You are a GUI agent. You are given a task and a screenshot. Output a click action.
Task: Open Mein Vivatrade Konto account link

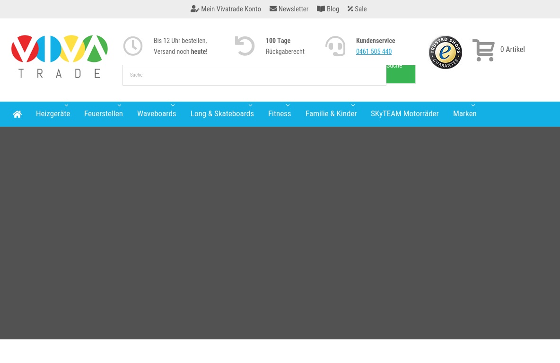pos(226,9)
